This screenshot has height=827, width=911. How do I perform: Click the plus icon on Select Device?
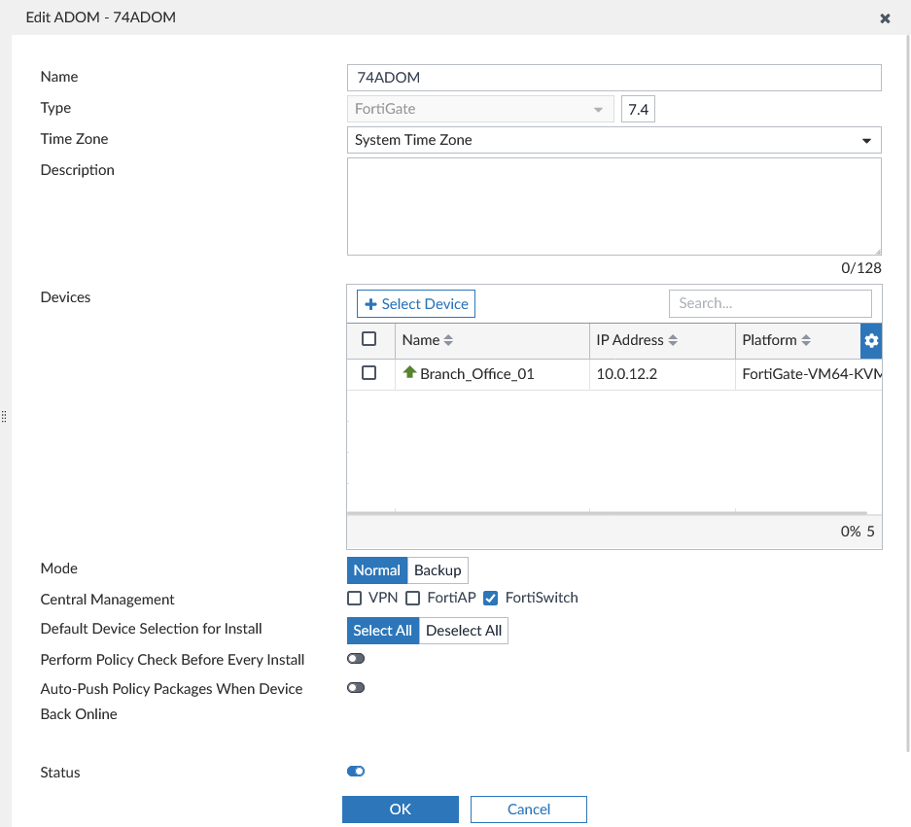point(370,303)
